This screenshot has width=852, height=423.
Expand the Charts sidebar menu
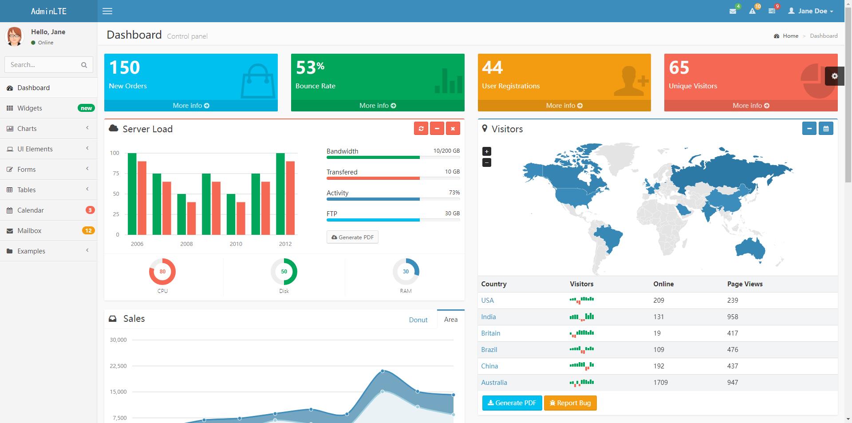coord(49,129)
